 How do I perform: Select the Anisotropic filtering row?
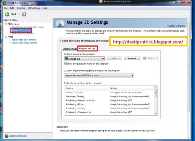[x=110, y=97]
